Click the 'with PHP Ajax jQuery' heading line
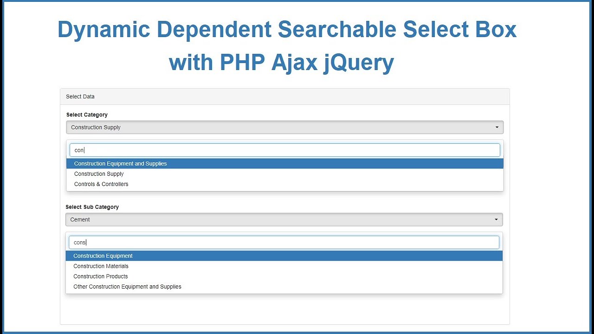Viewport: 594px width, 334px height. coord(281,62)
